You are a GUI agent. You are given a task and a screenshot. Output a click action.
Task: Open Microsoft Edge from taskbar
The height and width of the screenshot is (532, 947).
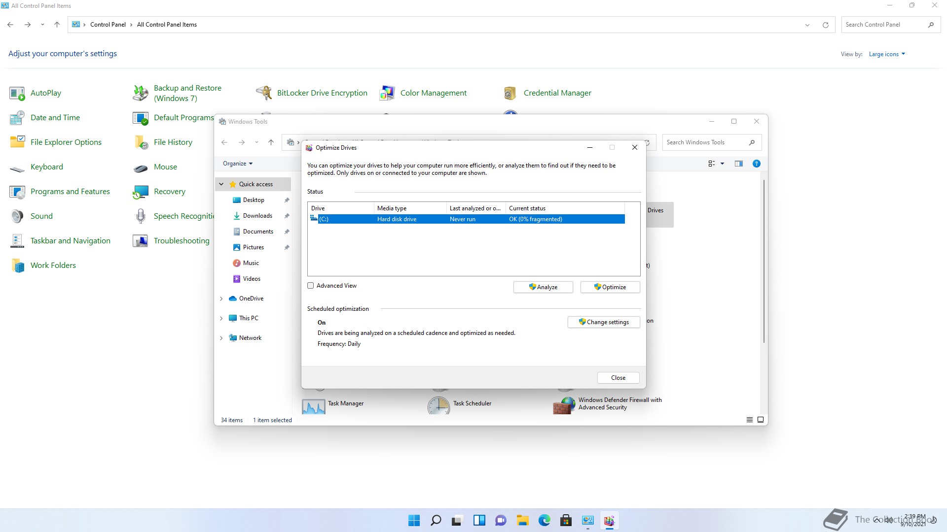tap(544, 520)
